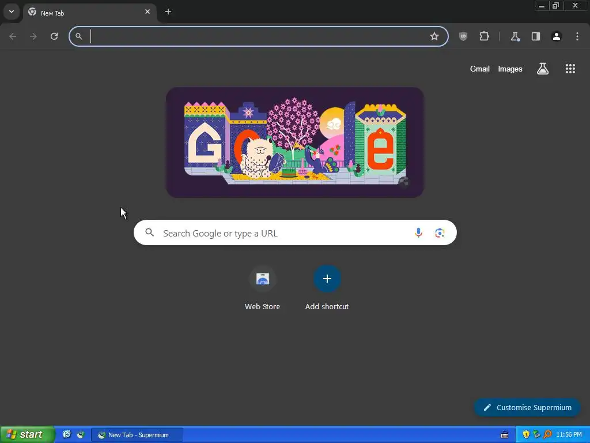Screen dimensions: 590x443
Task: Close the New Tab tab
Action: point(147,12)
